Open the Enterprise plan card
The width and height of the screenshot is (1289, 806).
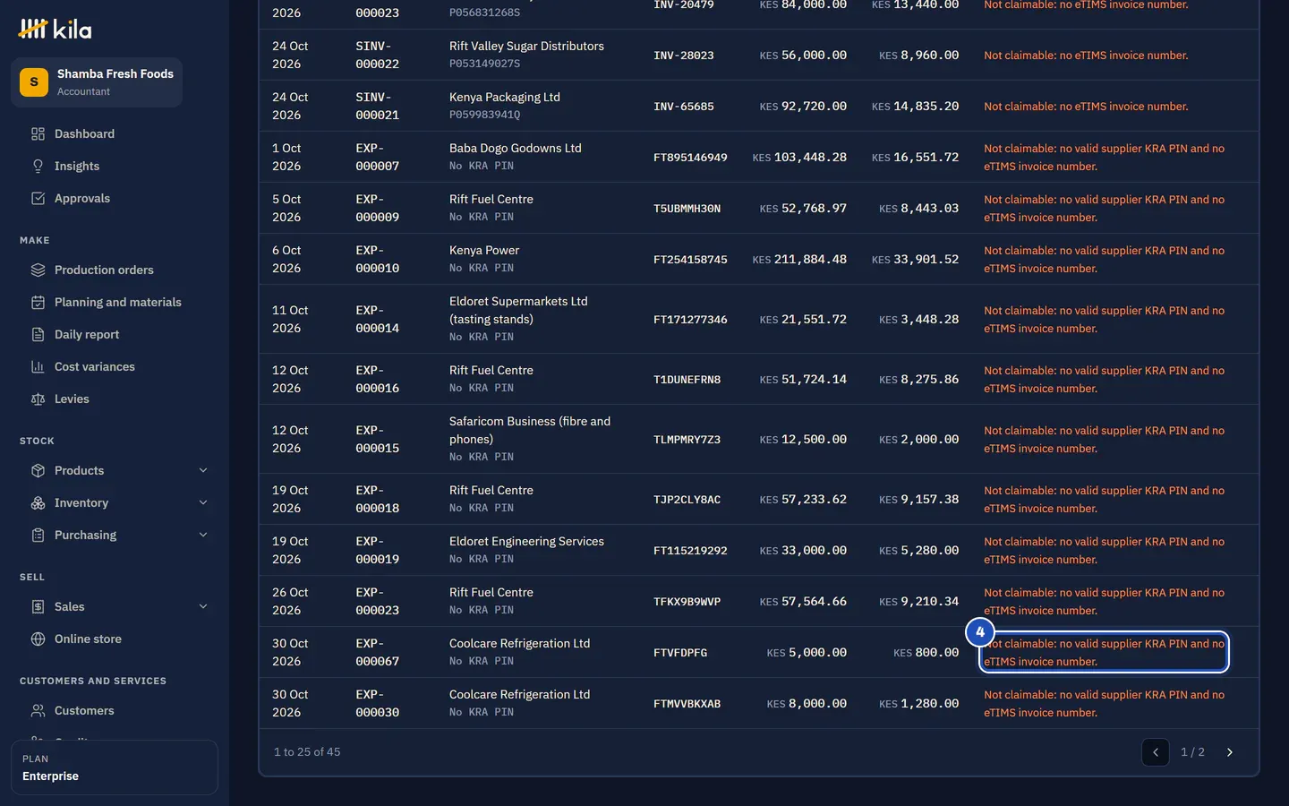[x=115, y=767]
